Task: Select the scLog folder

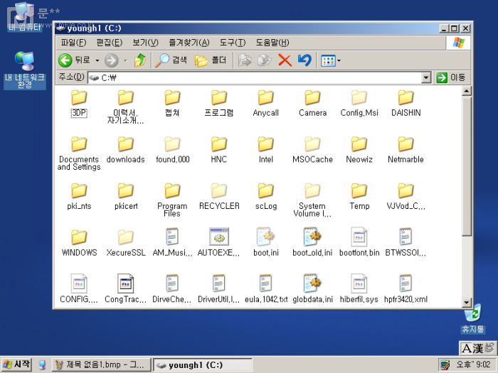Action: pyautogui.click(x=265, y=197)
